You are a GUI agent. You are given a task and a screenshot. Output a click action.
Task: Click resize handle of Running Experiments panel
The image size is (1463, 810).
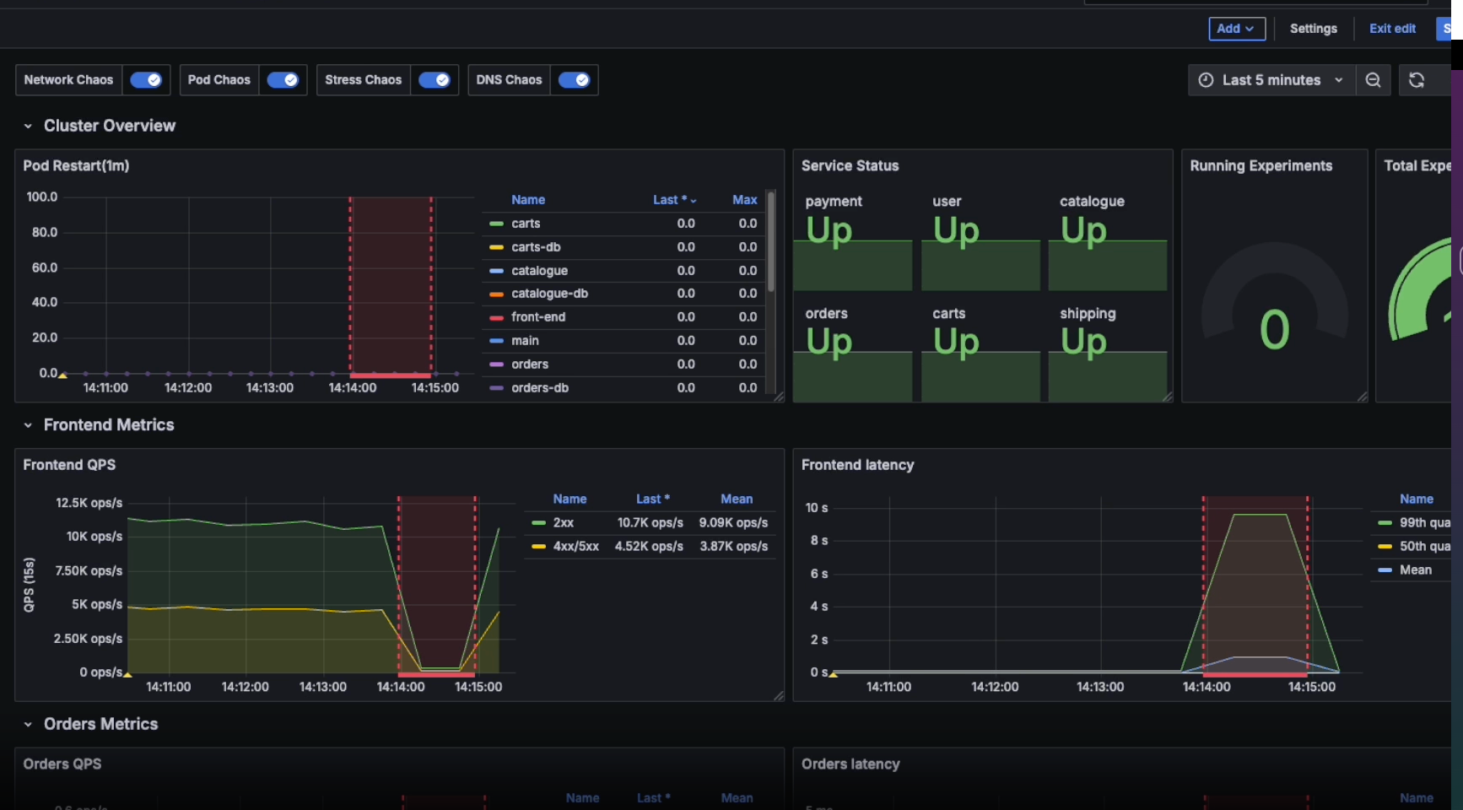[1362, 397]
